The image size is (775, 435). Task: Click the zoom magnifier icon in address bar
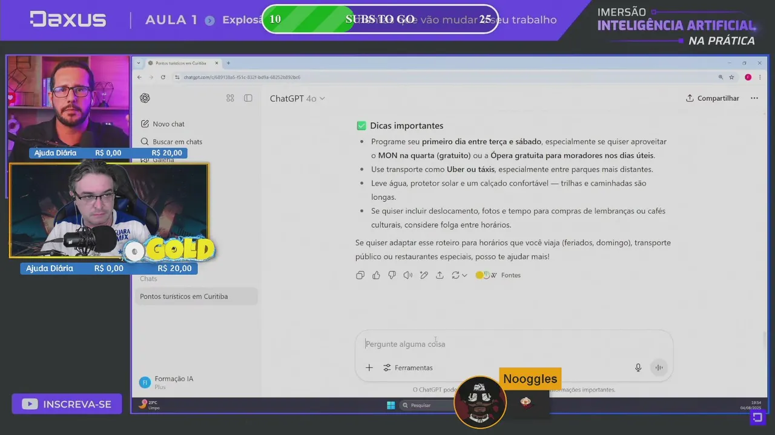721,77
